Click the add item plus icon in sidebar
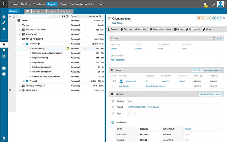This screenshot has width=227, height=142. (4, 17)
